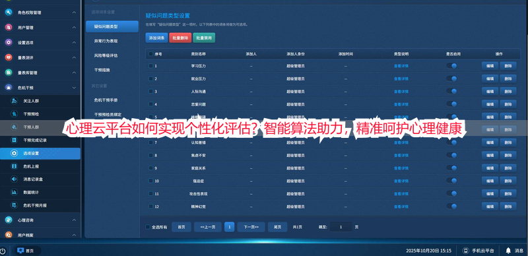Click the 上一页 pagination button
The width and height of the screenshot is (528, 256).
[x=208, y=227]
